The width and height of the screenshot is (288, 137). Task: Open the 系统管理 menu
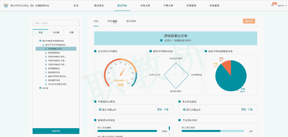[214, 6]
